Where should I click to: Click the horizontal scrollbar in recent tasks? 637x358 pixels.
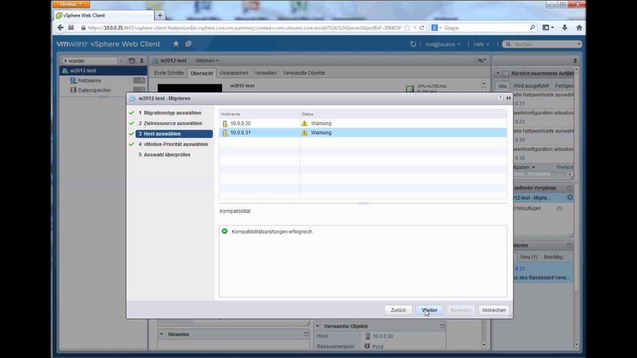coord(532,174)
